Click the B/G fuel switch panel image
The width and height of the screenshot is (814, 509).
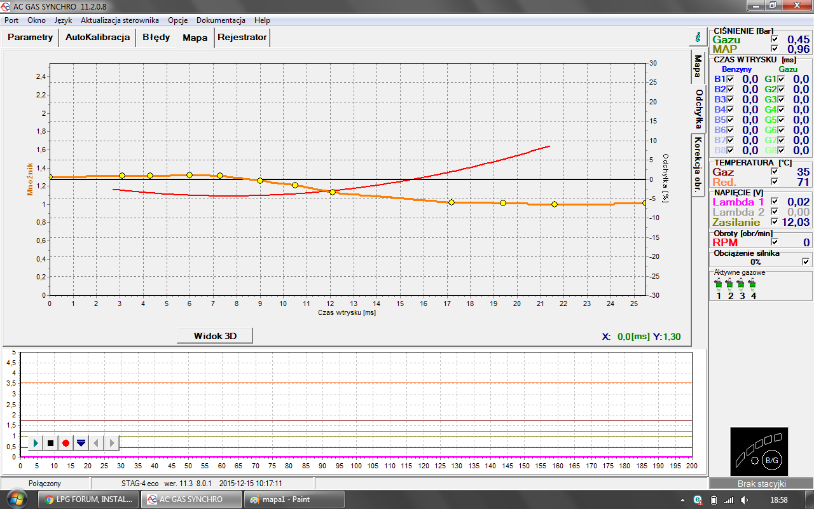click(759, 452)
